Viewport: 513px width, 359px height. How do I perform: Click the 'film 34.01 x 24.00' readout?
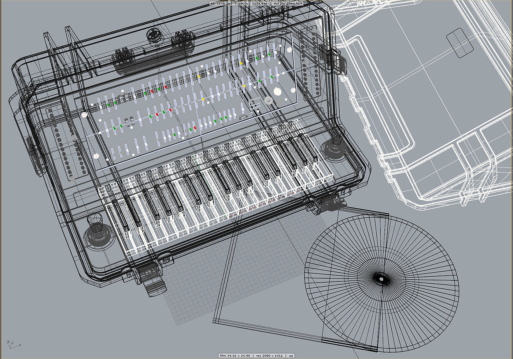[x=235, y=355]
